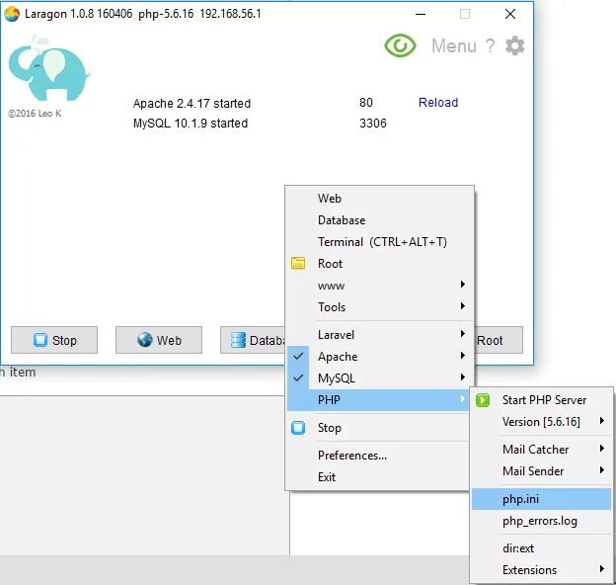Screen dimensions: 616x585
Task: Open the settings gear icon
Action: [514, 46]
